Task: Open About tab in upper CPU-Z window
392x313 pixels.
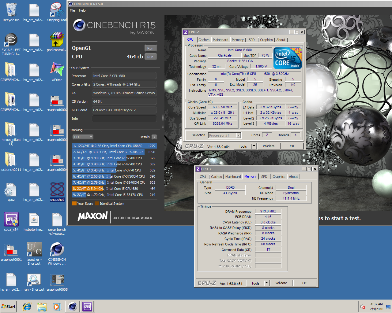Action: tap(281, 40)
